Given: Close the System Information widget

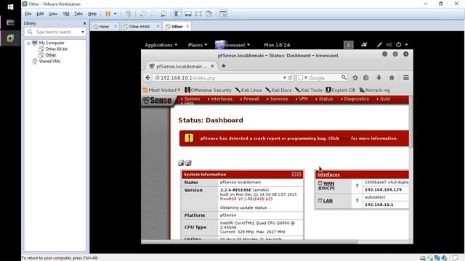Looking at the screenshot, I should coord(299,174).
